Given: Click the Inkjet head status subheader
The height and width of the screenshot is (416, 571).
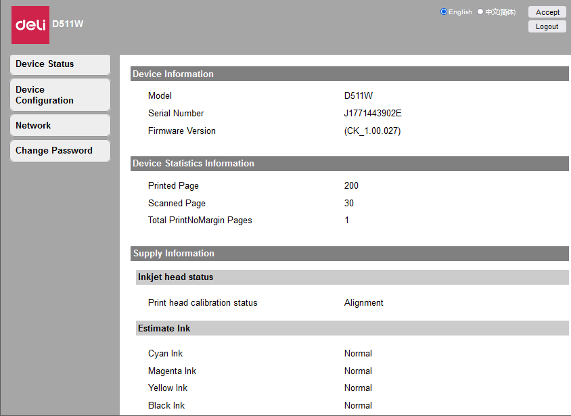Looking at the screenshot, I should 352,277.
